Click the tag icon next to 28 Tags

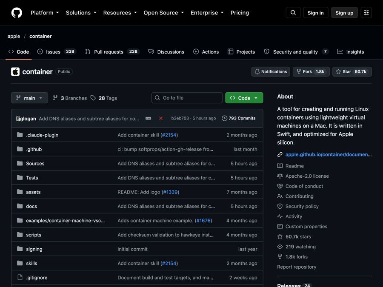(x=93, y=98)
